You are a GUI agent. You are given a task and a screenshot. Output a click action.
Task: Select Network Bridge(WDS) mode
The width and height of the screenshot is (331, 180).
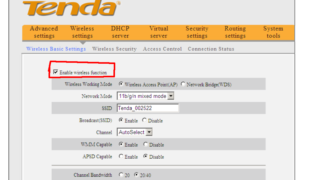(x=183, y=84)
